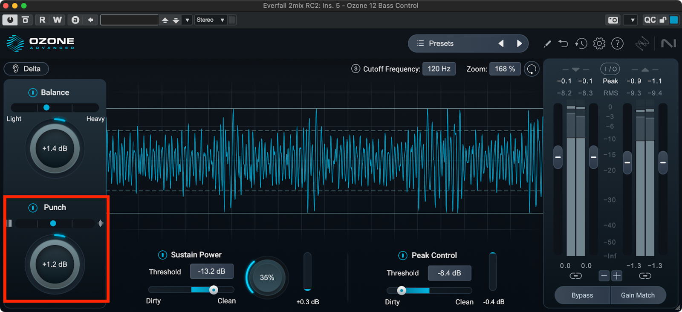682x312 pixels.
Task: Click the Sustain Power Dirty/Clean slider handle
Action: point(214,290)
